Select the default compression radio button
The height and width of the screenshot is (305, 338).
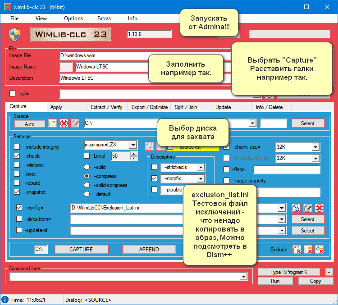click(87, 194)
